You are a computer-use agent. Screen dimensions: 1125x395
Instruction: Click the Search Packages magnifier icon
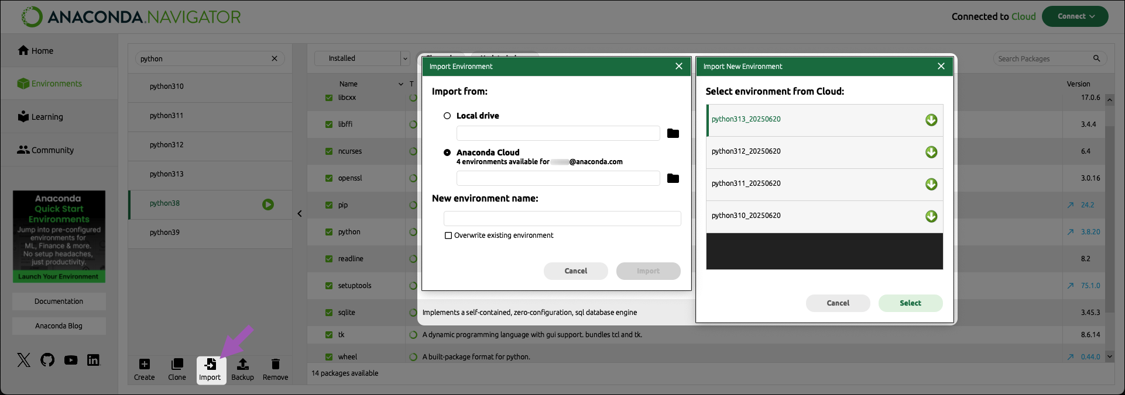pos(1097,58)
